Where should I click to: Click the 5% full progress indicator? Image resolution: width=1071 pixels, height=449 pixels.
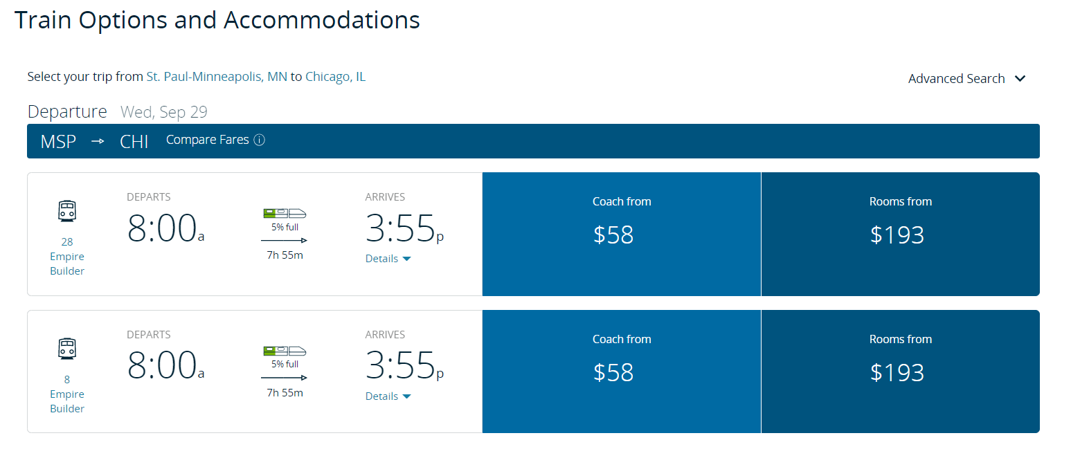(285, 226)
